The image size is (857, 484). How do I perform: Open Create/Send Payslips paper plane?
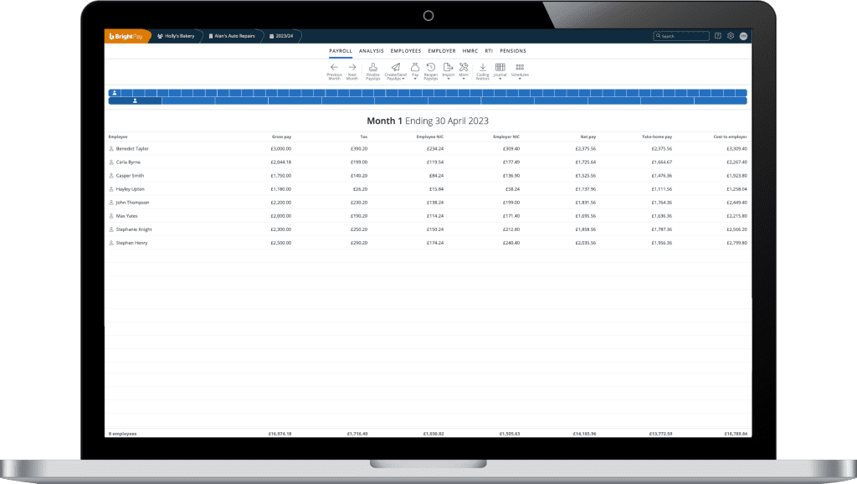click(x=395, y=72)
